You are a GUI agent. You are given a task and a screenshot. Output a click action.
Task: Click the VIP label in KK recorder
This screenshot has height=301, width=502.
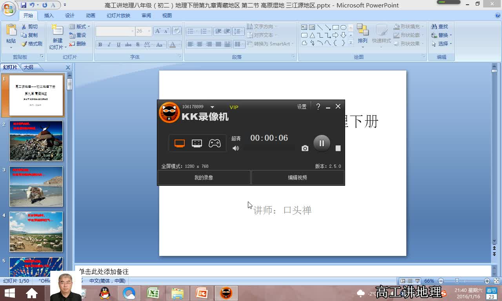point(234,107)
